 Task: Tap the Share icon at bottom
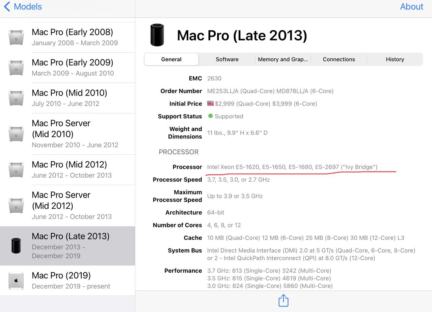point(283,301)
